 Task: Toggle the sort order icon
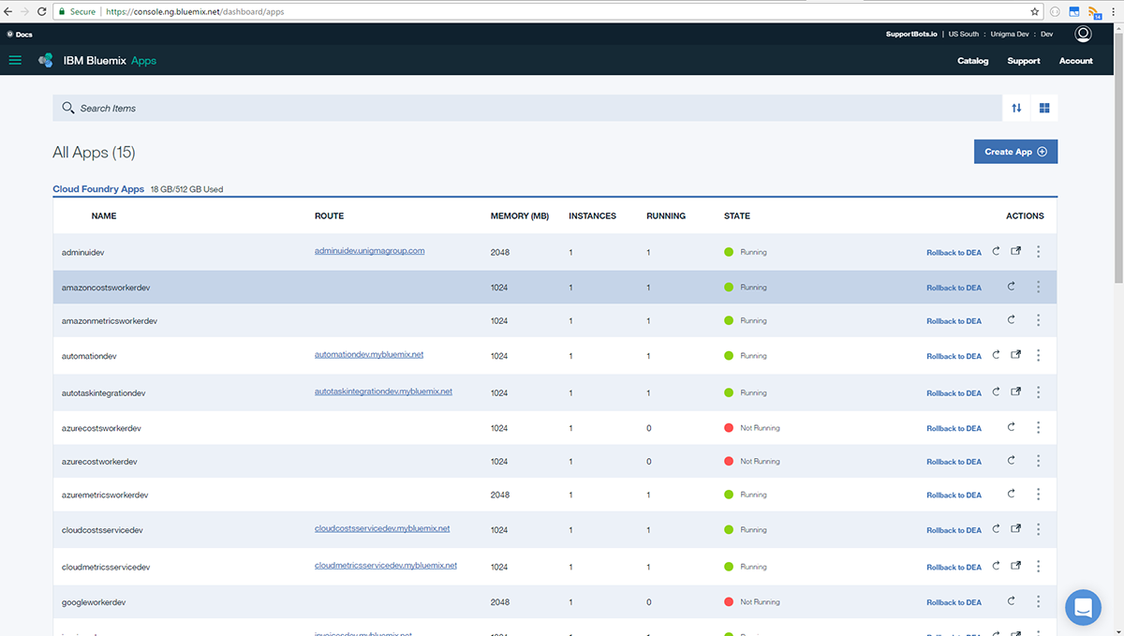(1016, 108)
